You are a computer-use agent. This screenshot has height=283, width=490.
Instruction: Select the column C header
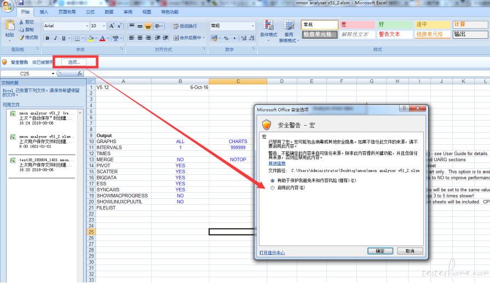coord(238,81)
